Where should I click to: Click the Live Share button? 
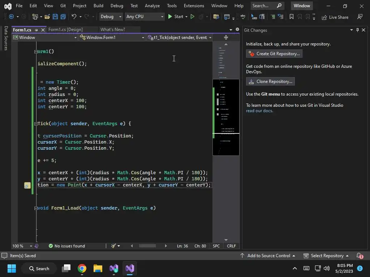click(x=335, y=17)
